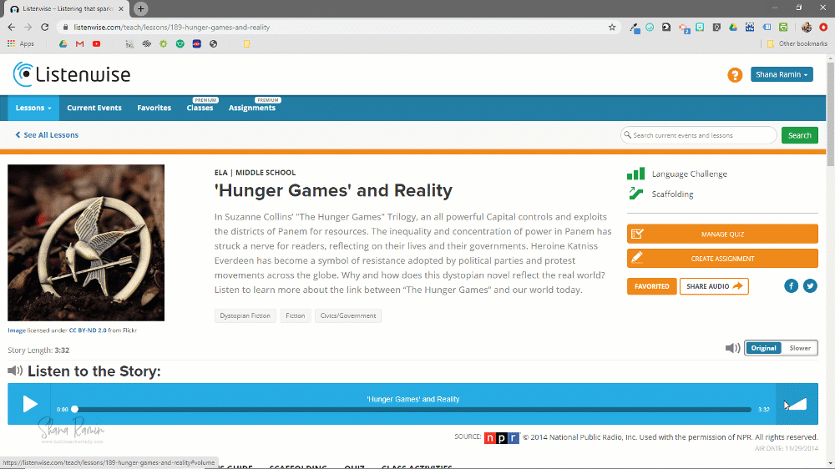This screenshot has height=469, width=835.
Task: Click the Language Challenge bars icon
Action: 635,174
